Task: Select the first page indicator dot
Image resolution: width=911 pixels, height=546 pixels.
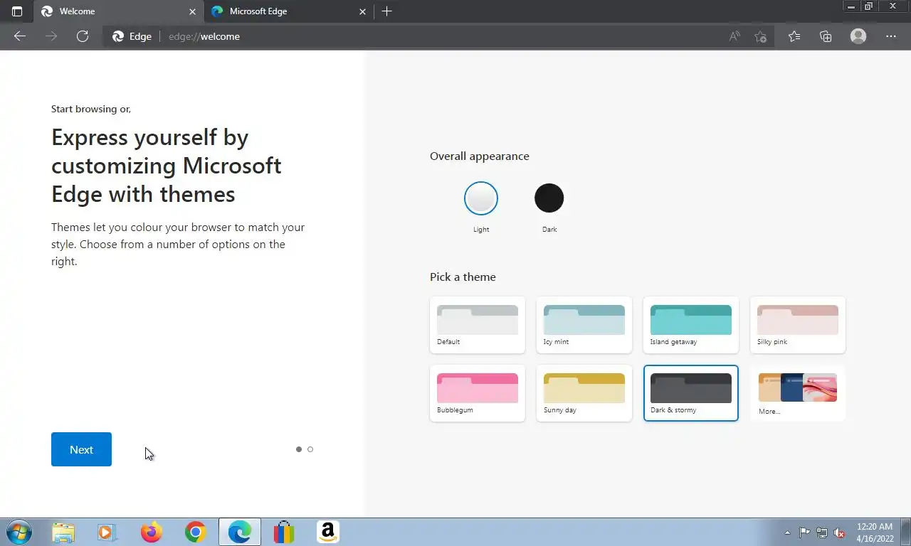Action: coord(299,449)
